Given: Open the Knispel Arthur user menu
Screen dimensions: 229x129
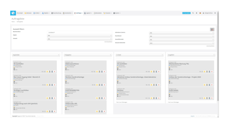Looking at the screenshot, I should coord(208,13).
